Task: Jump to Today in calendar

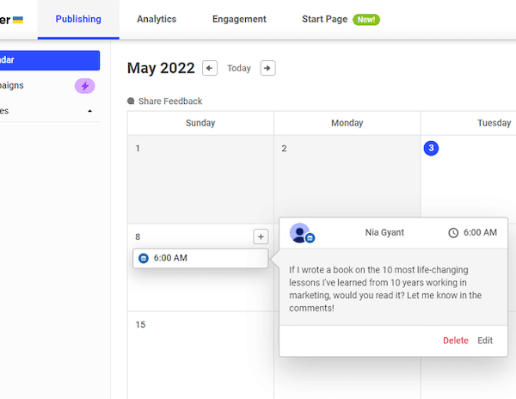Action: click(239, 69)
